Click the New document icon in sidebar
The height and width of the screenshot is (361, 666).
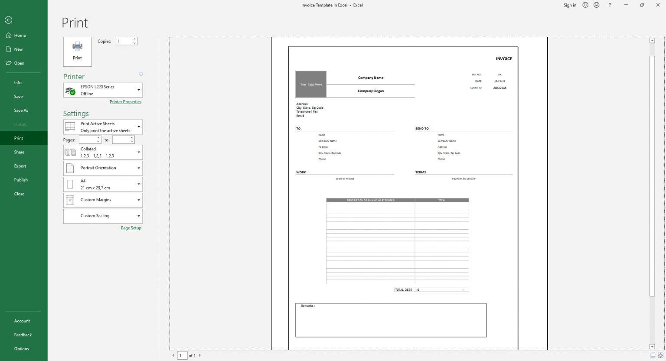(9, 49)
